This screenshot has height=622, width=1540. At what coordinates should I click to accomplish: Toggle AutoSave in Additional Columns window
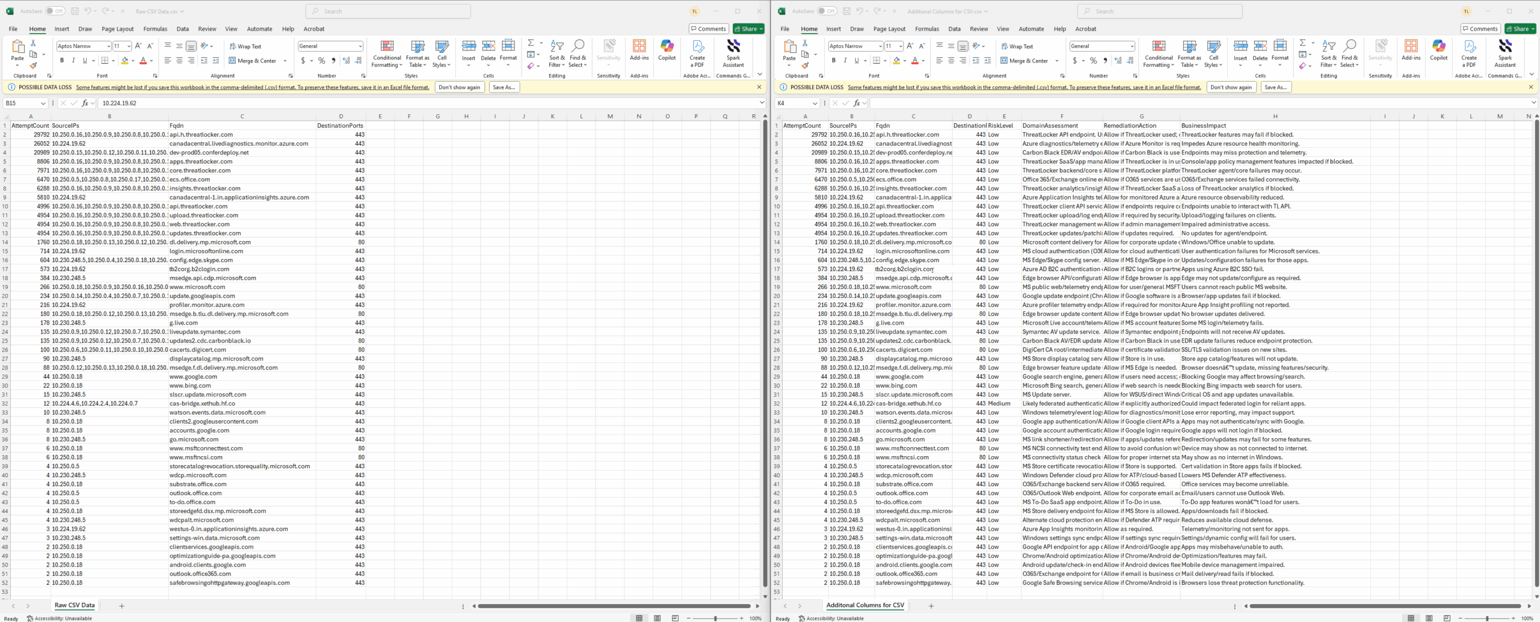tap(827, 11)
